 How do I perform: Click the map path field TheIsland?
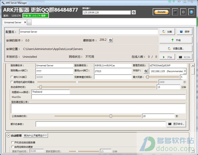tap(50, 92)
